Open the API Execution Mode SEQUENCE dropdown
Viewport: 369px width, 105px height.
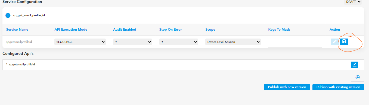click(x=80, y=42)
